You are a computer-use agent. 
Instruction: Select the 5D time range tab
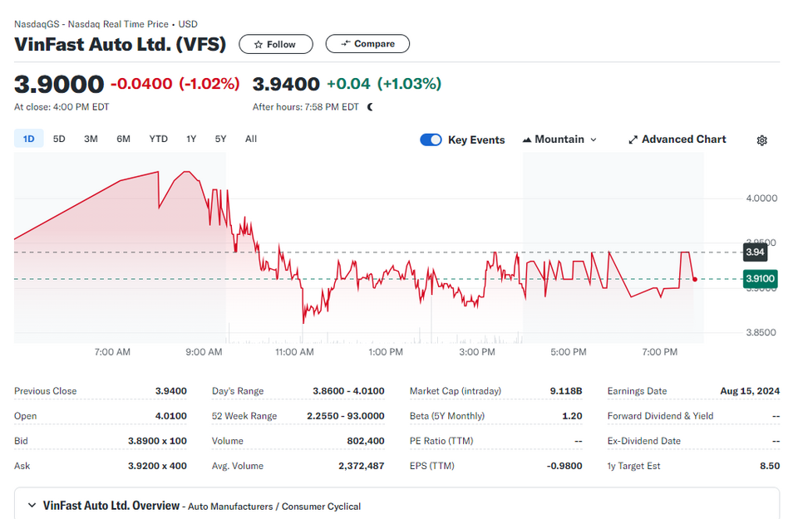pos(59,139)
